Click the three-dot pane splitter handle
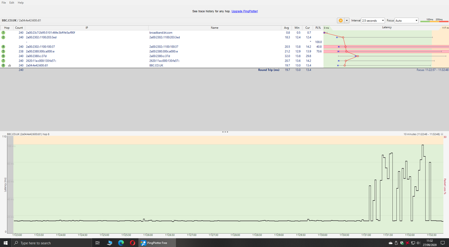 point(225,132)
